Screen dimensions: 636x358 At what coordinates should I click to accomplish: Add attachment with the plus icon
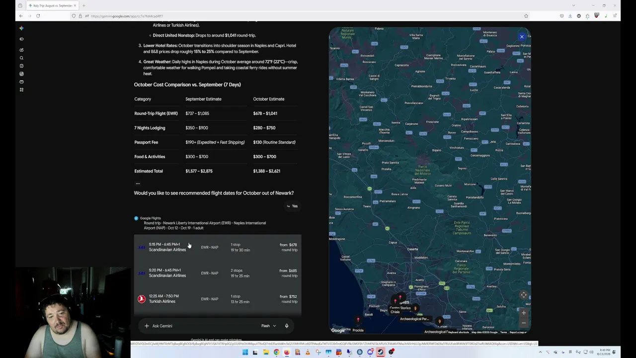click(x=147, y=326)
